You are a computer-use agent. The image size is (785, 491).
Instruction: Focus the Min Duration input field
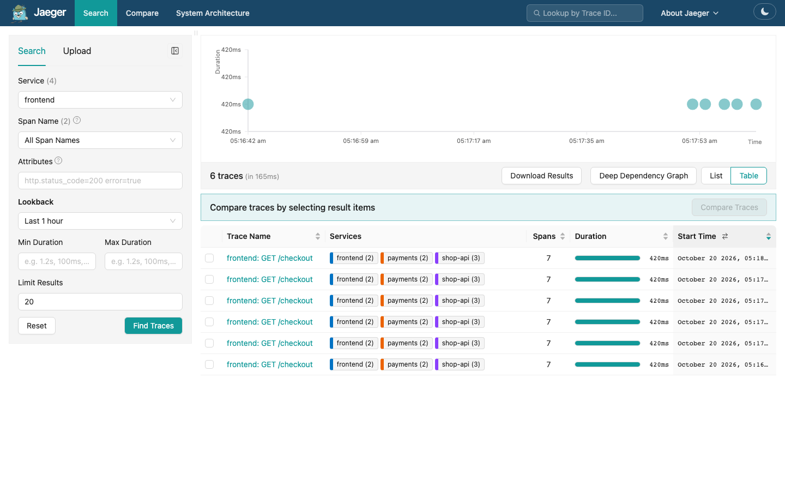click(57, 261)
